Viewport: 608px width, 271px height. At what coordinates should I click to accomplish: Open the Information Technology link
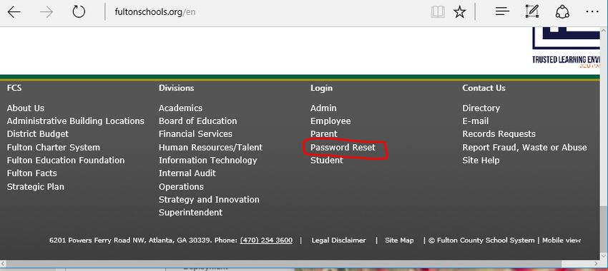[x=208, y=160]
